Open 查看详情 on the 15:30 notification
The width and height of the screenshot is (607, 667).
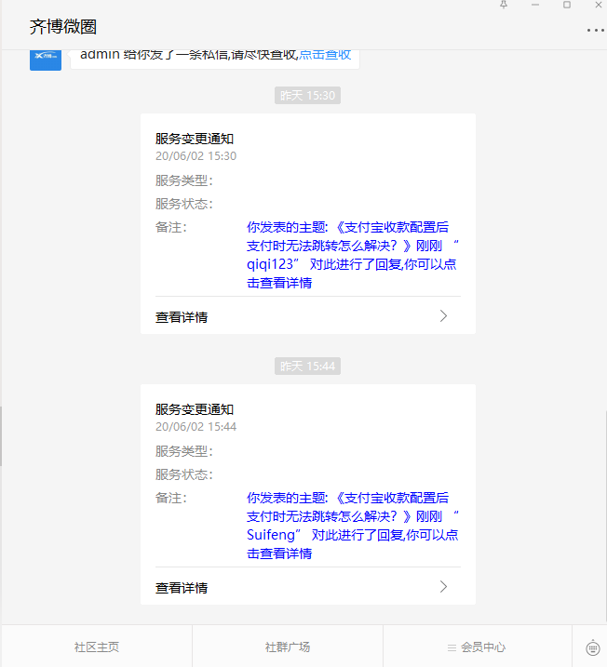[182, 317]
